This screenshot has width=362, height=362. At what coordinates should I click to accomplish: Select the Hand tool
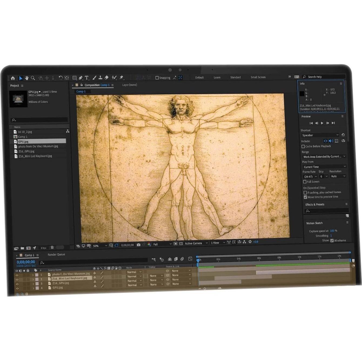point(27,78)
